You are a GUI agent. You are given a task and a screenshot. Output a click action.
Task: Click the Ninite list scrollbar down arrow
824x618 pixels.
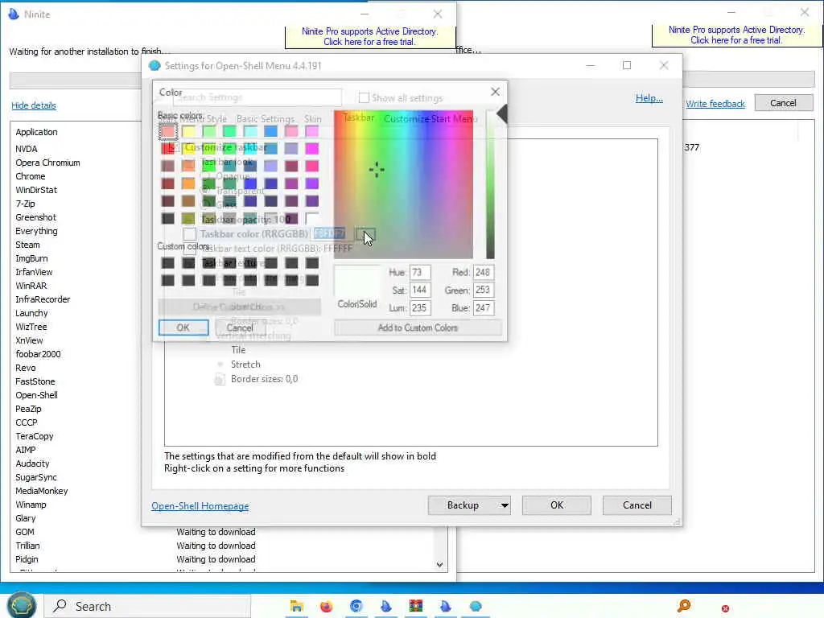click(440, 565)
